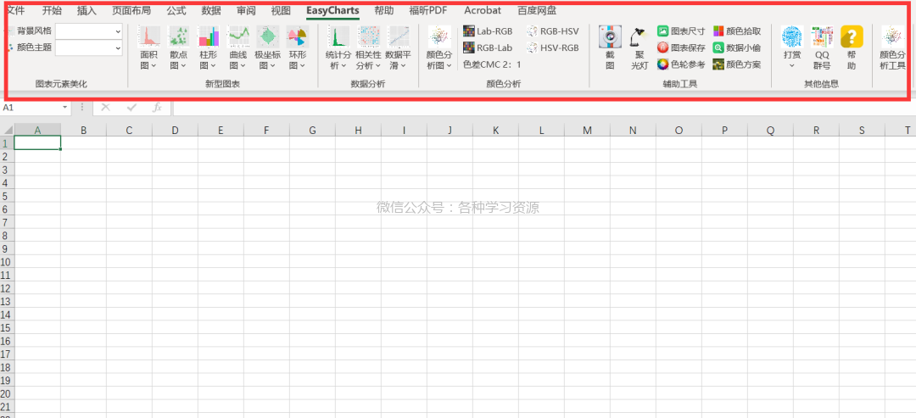Image resolution: width=916 pixels, height=418 pixels.
Task: Click the select-all corner of the sheet
Action: click(7, 131)
